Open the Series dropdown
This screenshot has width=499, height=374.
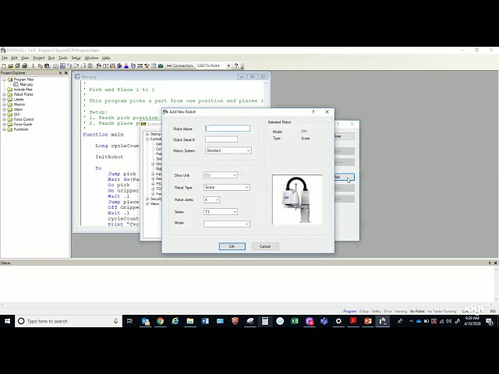235,212
